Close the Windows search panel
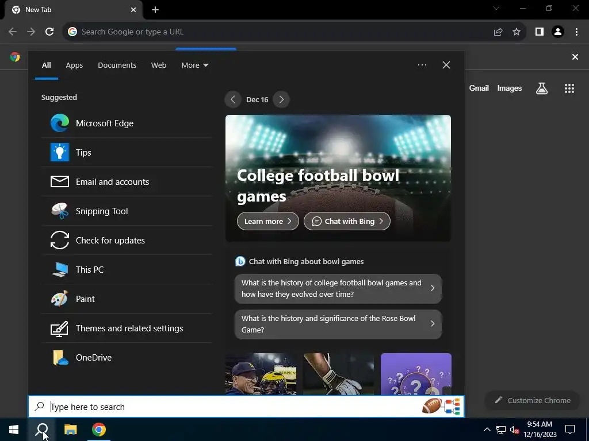Screen dimensions: 589x441 pyautogui.click(x=446, y=65)
